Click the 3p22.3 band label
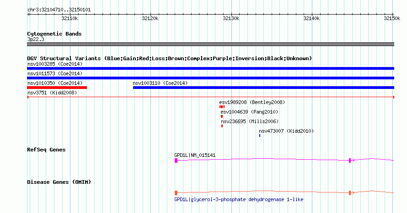The height and width of the screenshot is (213, 407). [36, 40]
